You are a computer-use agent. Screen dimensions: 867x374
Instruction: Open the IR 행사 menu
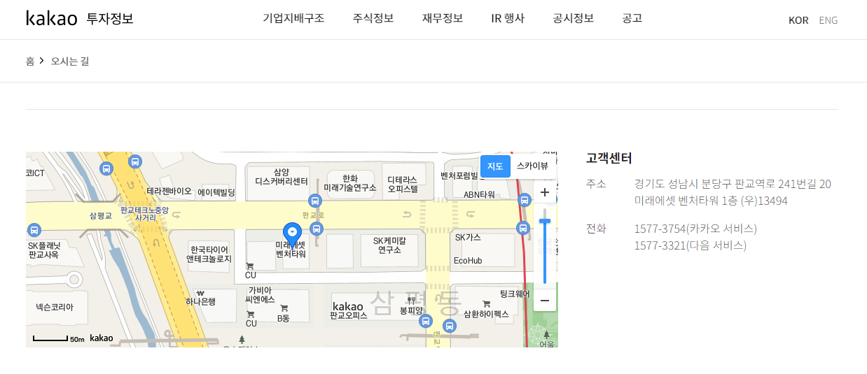coord(508,18)
